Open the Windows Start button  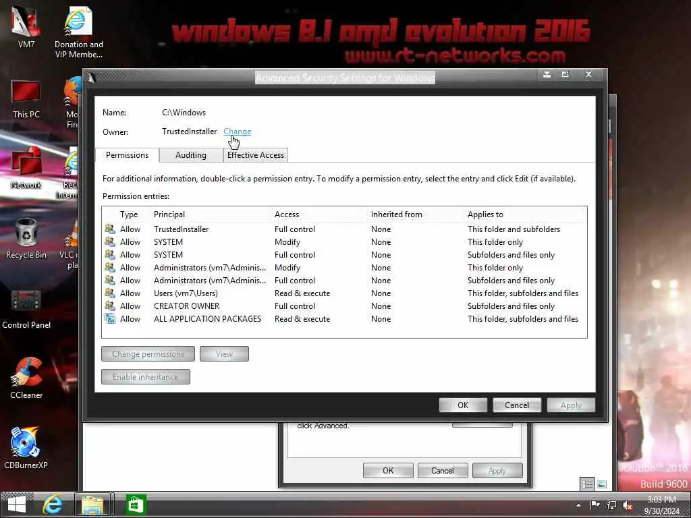pyautogui.click(x=17, y=505)
